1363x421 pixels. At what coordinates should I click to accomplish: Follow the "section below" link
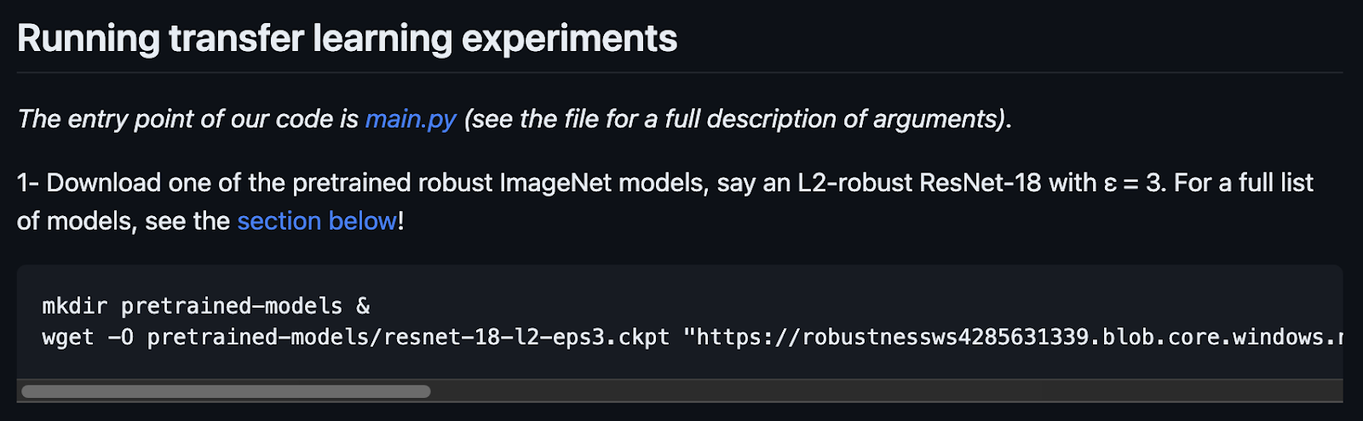point(317,221)
